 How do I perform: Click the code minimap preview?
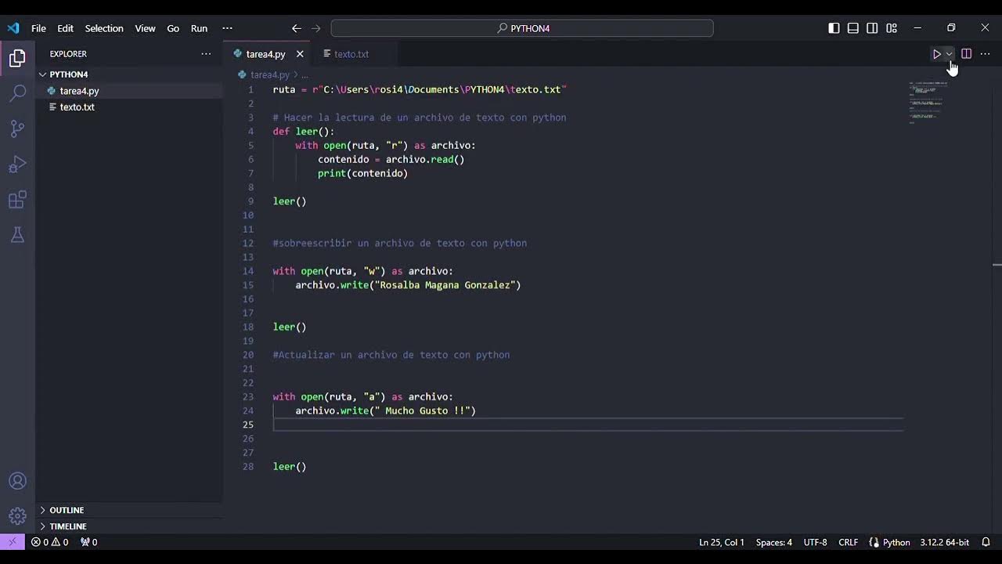click(928, 102)
